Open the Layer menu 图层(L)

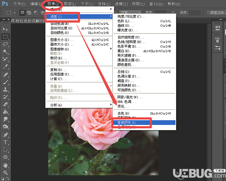(70, 4)
